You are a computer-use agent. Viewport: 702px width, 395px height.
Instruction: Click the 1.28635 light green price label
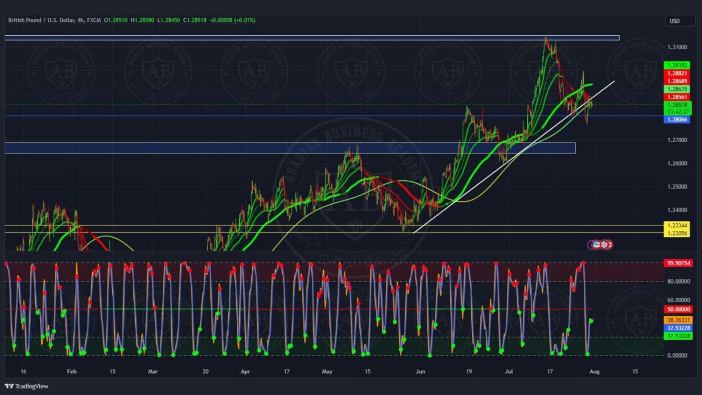click(x=677, y=89)
